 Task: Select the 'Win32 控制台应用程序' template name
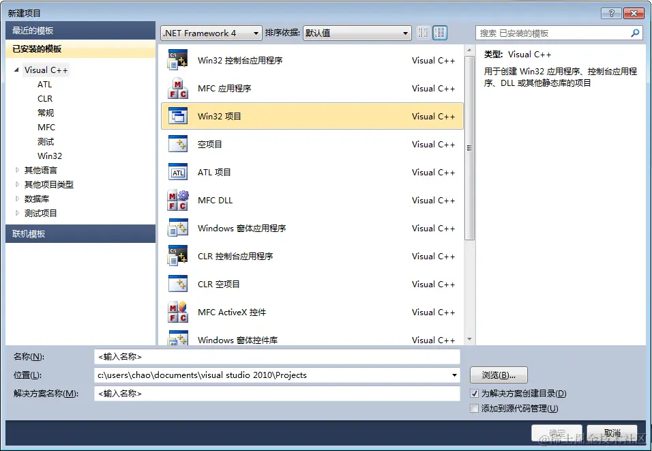click(240, 60)
